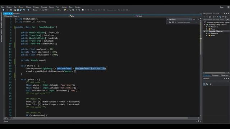Open the Отладка menu
Viewport: 230px width, 129px height.
(36, 7)
